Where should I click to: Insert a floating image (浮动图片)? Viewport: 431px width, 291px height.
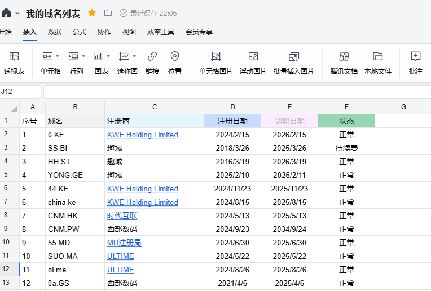click(253, 63)
